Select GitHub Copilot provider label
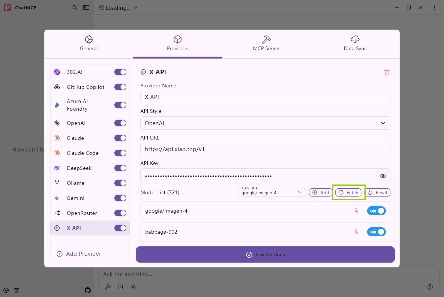This screenshot has height=297, width=444. 85,87
